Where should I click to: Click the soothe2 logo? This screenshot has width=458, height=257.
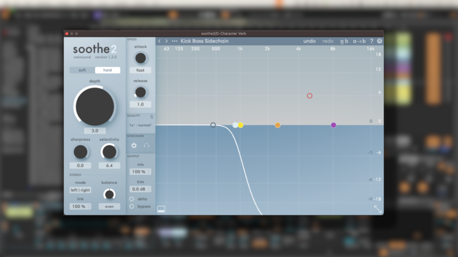pyautogui.click(x=95, y=49)
